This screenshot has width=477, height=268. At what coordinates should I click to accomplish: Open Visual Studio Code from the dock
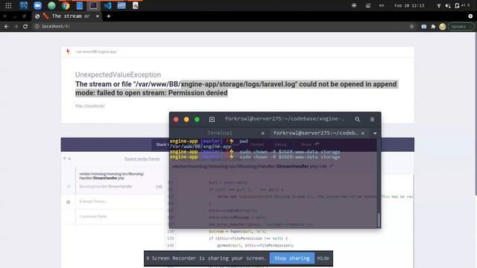107,5
